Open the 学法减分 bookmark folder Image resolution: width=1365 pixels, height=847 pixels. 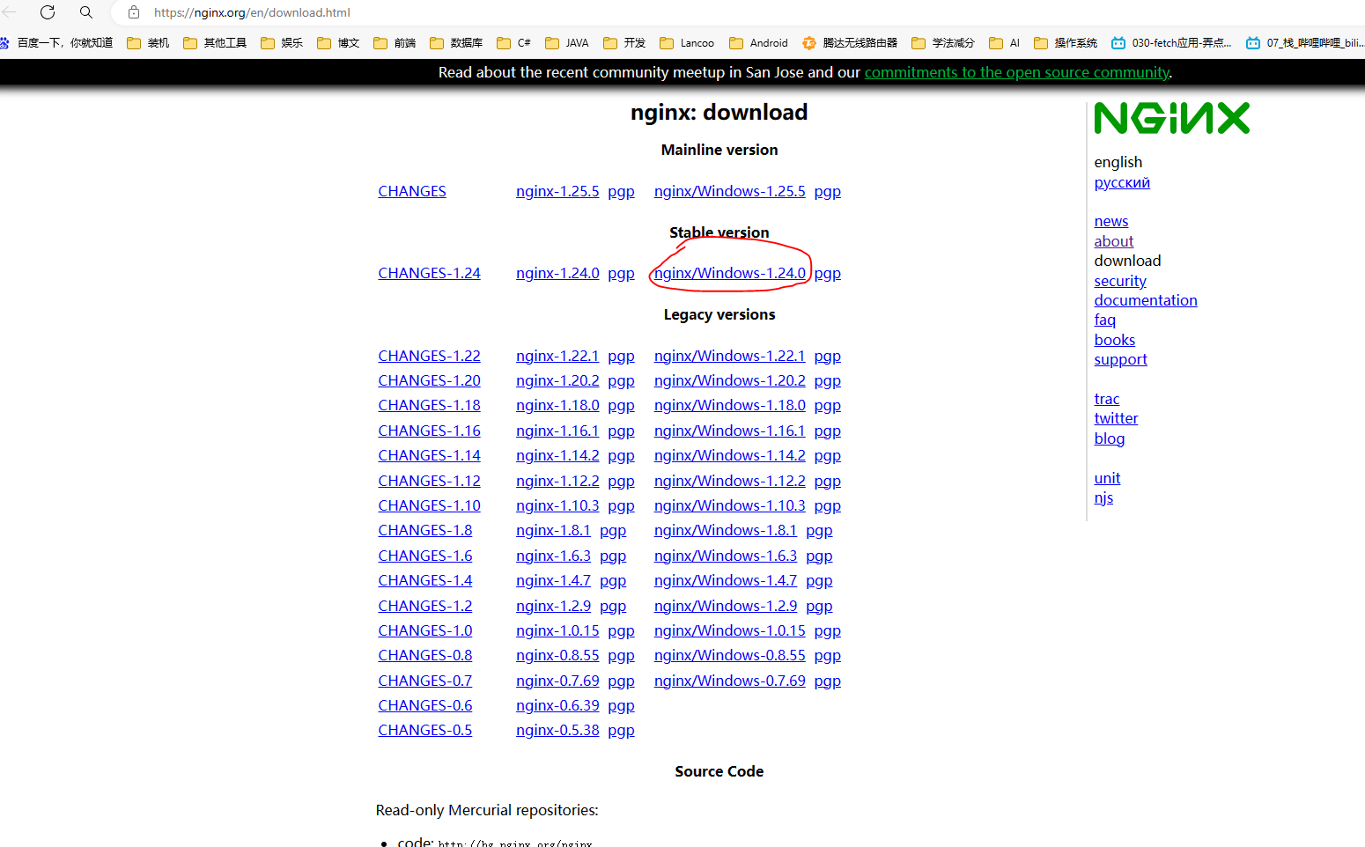click(x=943, y=42)
